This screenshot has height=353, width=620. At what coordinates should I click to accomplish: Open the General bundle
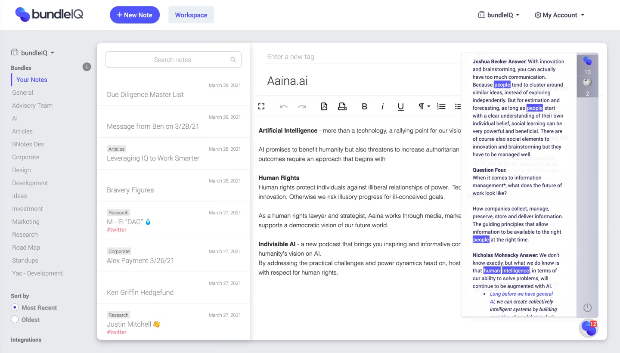pyautogui.click(x=22, y=93)
